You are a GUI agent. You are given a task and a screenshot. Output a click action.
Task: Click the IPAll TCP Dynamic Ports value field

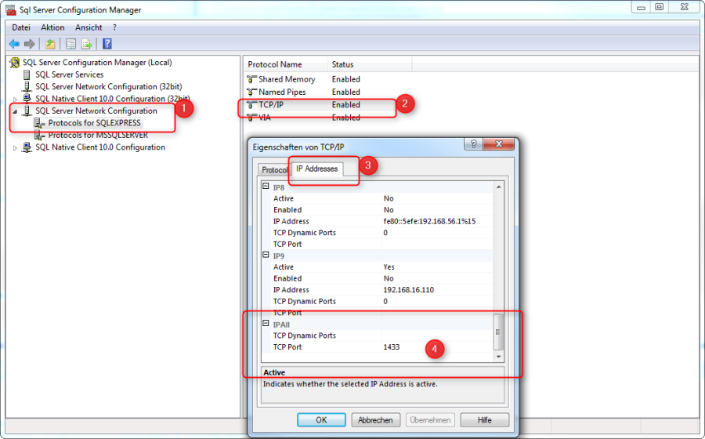437,336
